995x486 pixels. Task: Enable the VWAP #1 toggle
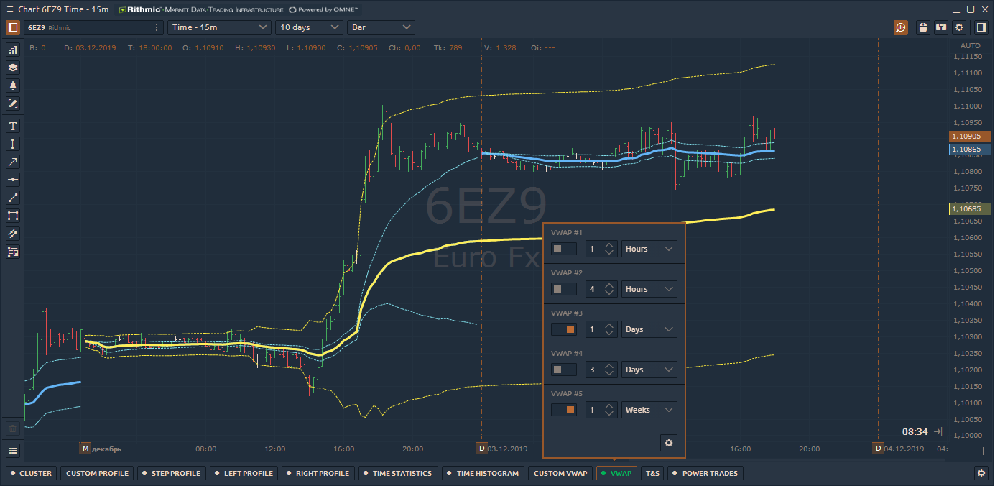coord(563,249)
